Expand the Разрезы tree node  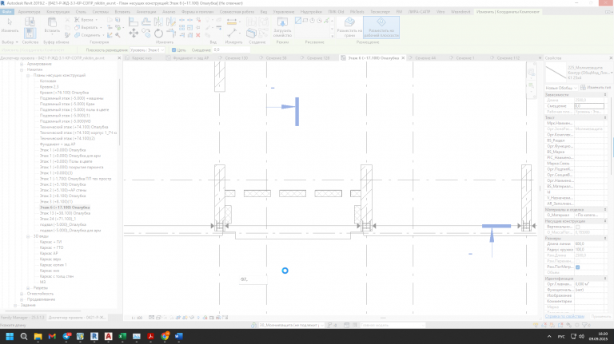pyautogui.click(x=28, y=288)
